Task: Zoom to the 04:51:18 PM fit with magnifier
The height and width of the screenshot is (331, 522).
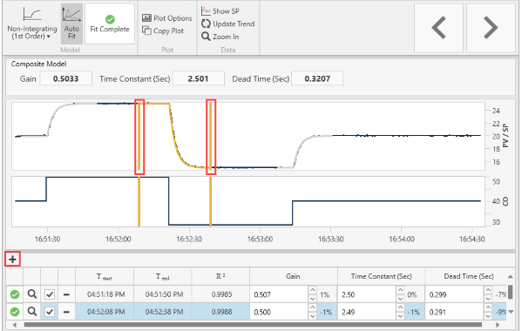Action: tap(32, 294)
